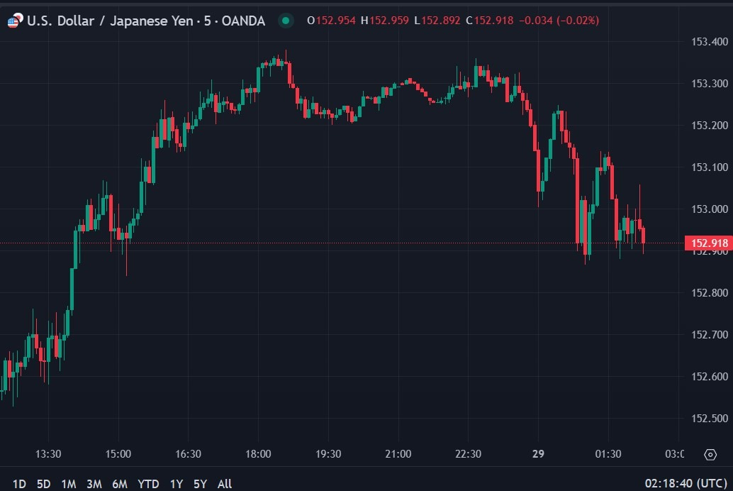This screenshot has height=491, width=733.
Task: Switch to 1M range
Action: click(x=69, y=483)
